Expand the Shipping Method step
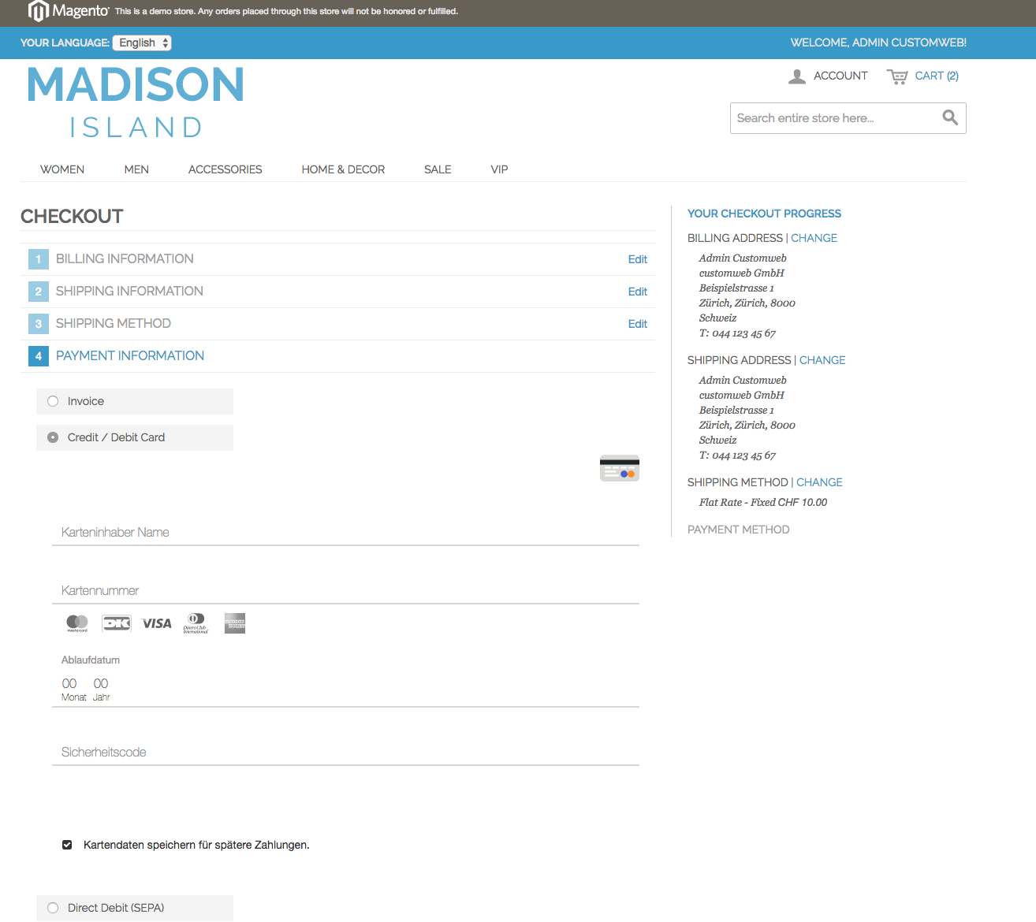Image resolution: width=1036 pixels, height=922 pixels. tap(113, 323)
